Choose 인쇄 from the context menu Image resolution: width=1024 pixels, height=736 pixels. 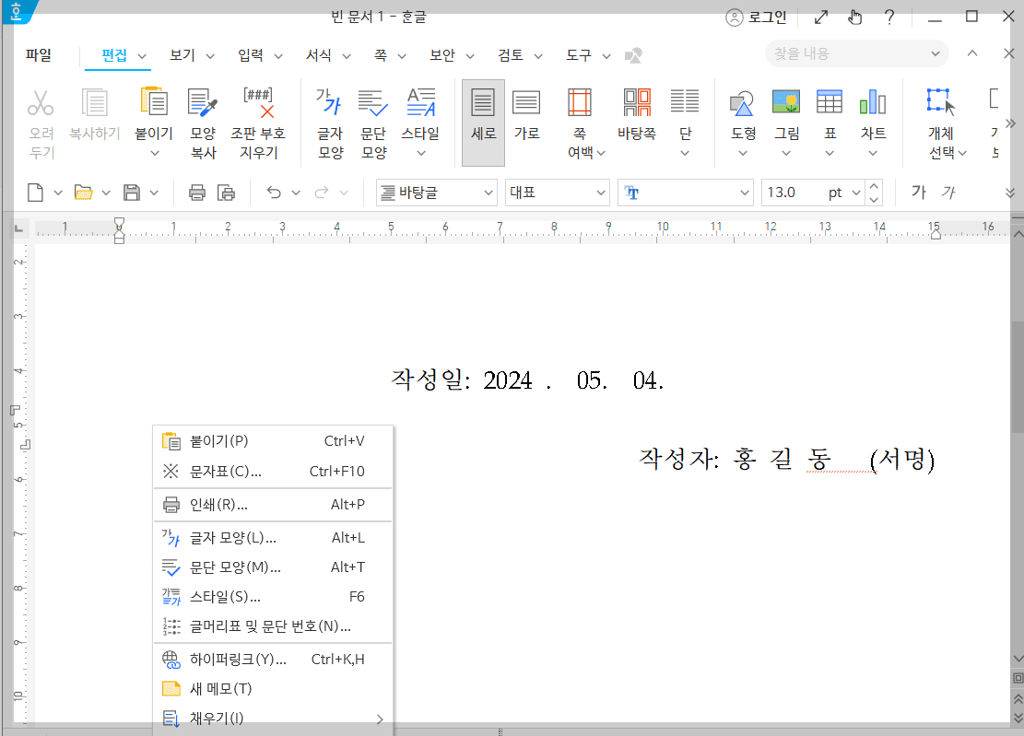pos(221,506)
